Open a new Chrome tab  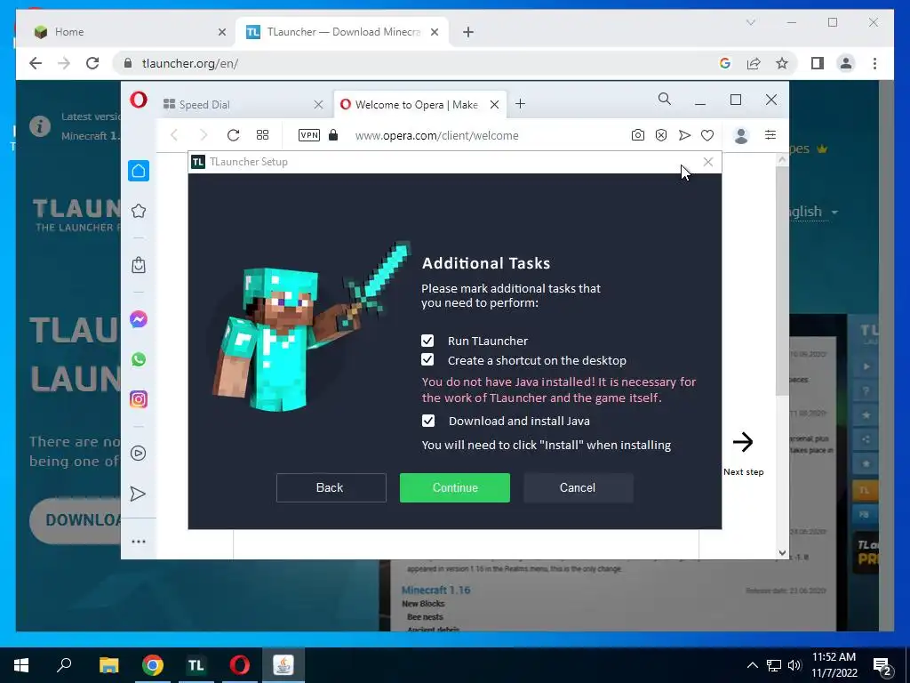(468, 32)
